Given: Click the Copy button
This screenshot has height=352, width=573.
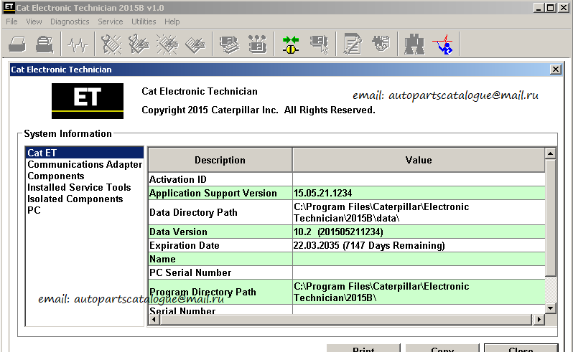Looking at the screenshot, I should coord(442,348).
